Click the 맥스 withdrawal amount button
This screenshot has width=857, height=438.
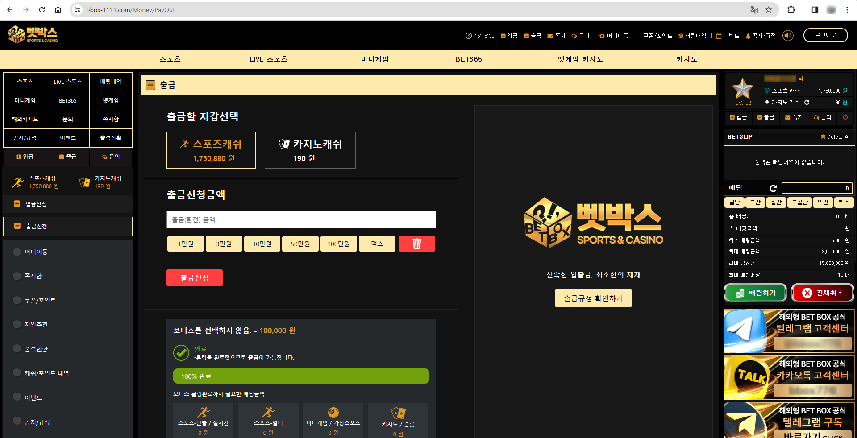pos(377,244)
